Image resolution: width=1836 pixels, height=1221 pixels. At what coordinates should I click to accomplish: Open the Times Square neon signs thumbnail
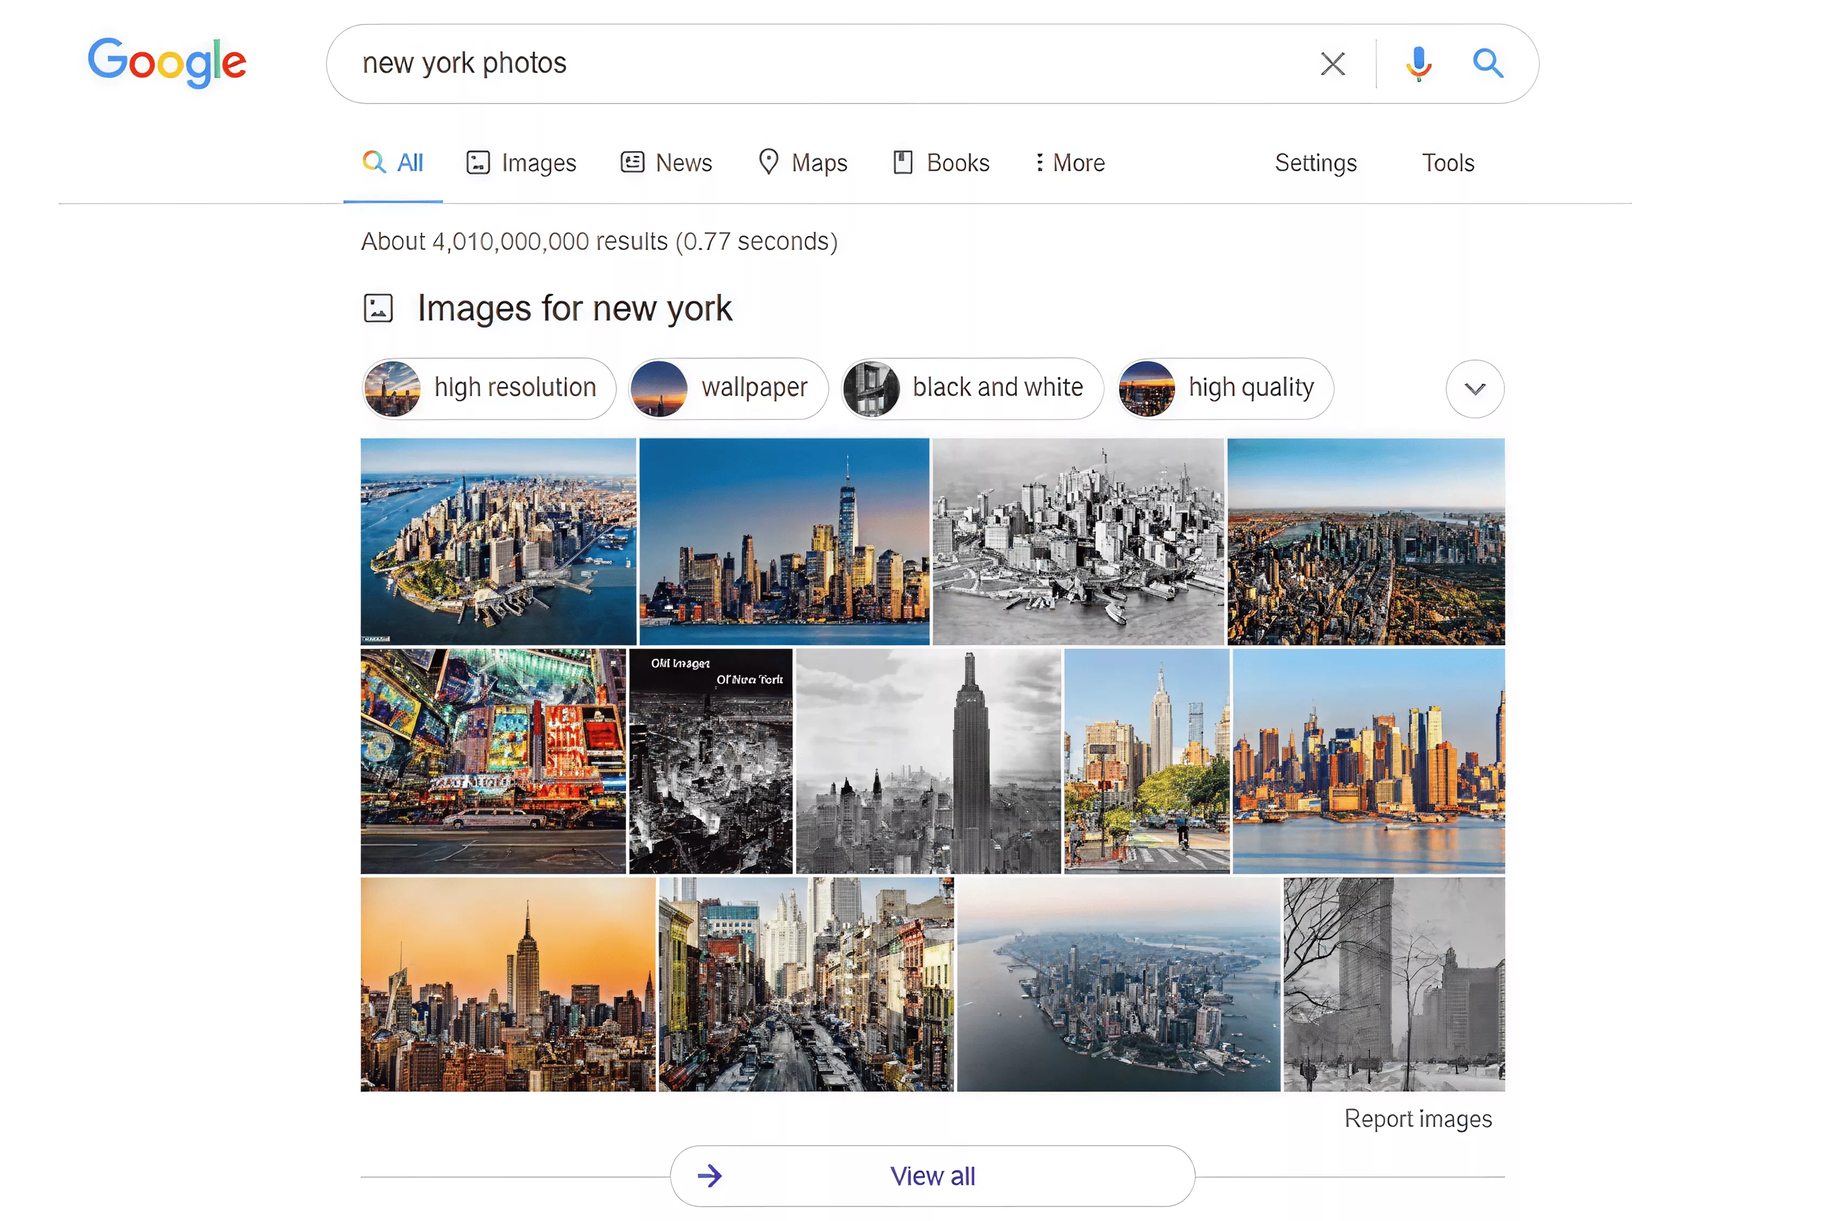pos(492,761)
